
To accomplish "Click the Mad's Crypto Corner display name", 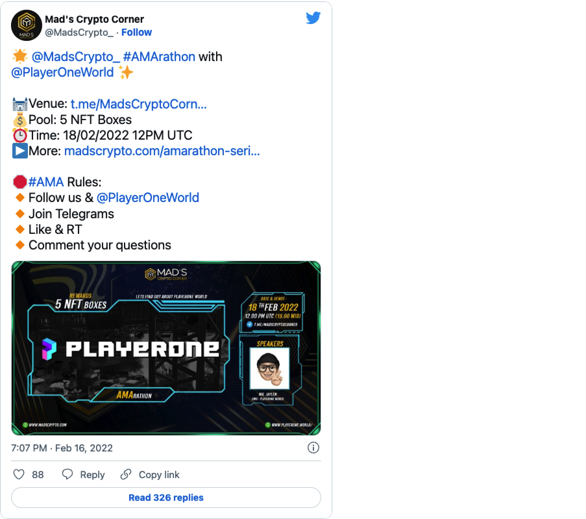I will [94, 19].
